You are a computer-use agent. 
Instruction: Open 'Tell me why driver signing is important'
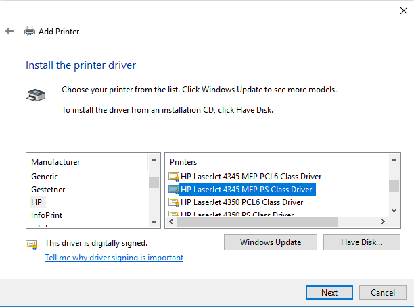pyautogui.click(x=114, y=258)
